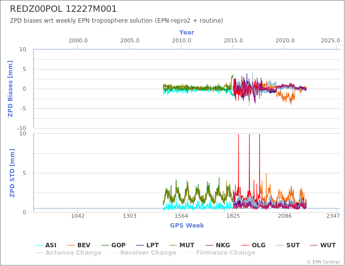Toggle the GOP series in legend
The height and width of the screenshot is (266, 345).
(113, 245)
